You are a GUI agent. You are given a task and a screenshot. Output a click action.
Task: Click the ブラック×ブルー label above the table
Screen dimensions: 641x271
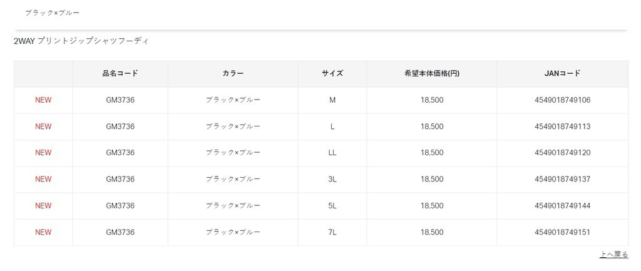coord(52,13)
